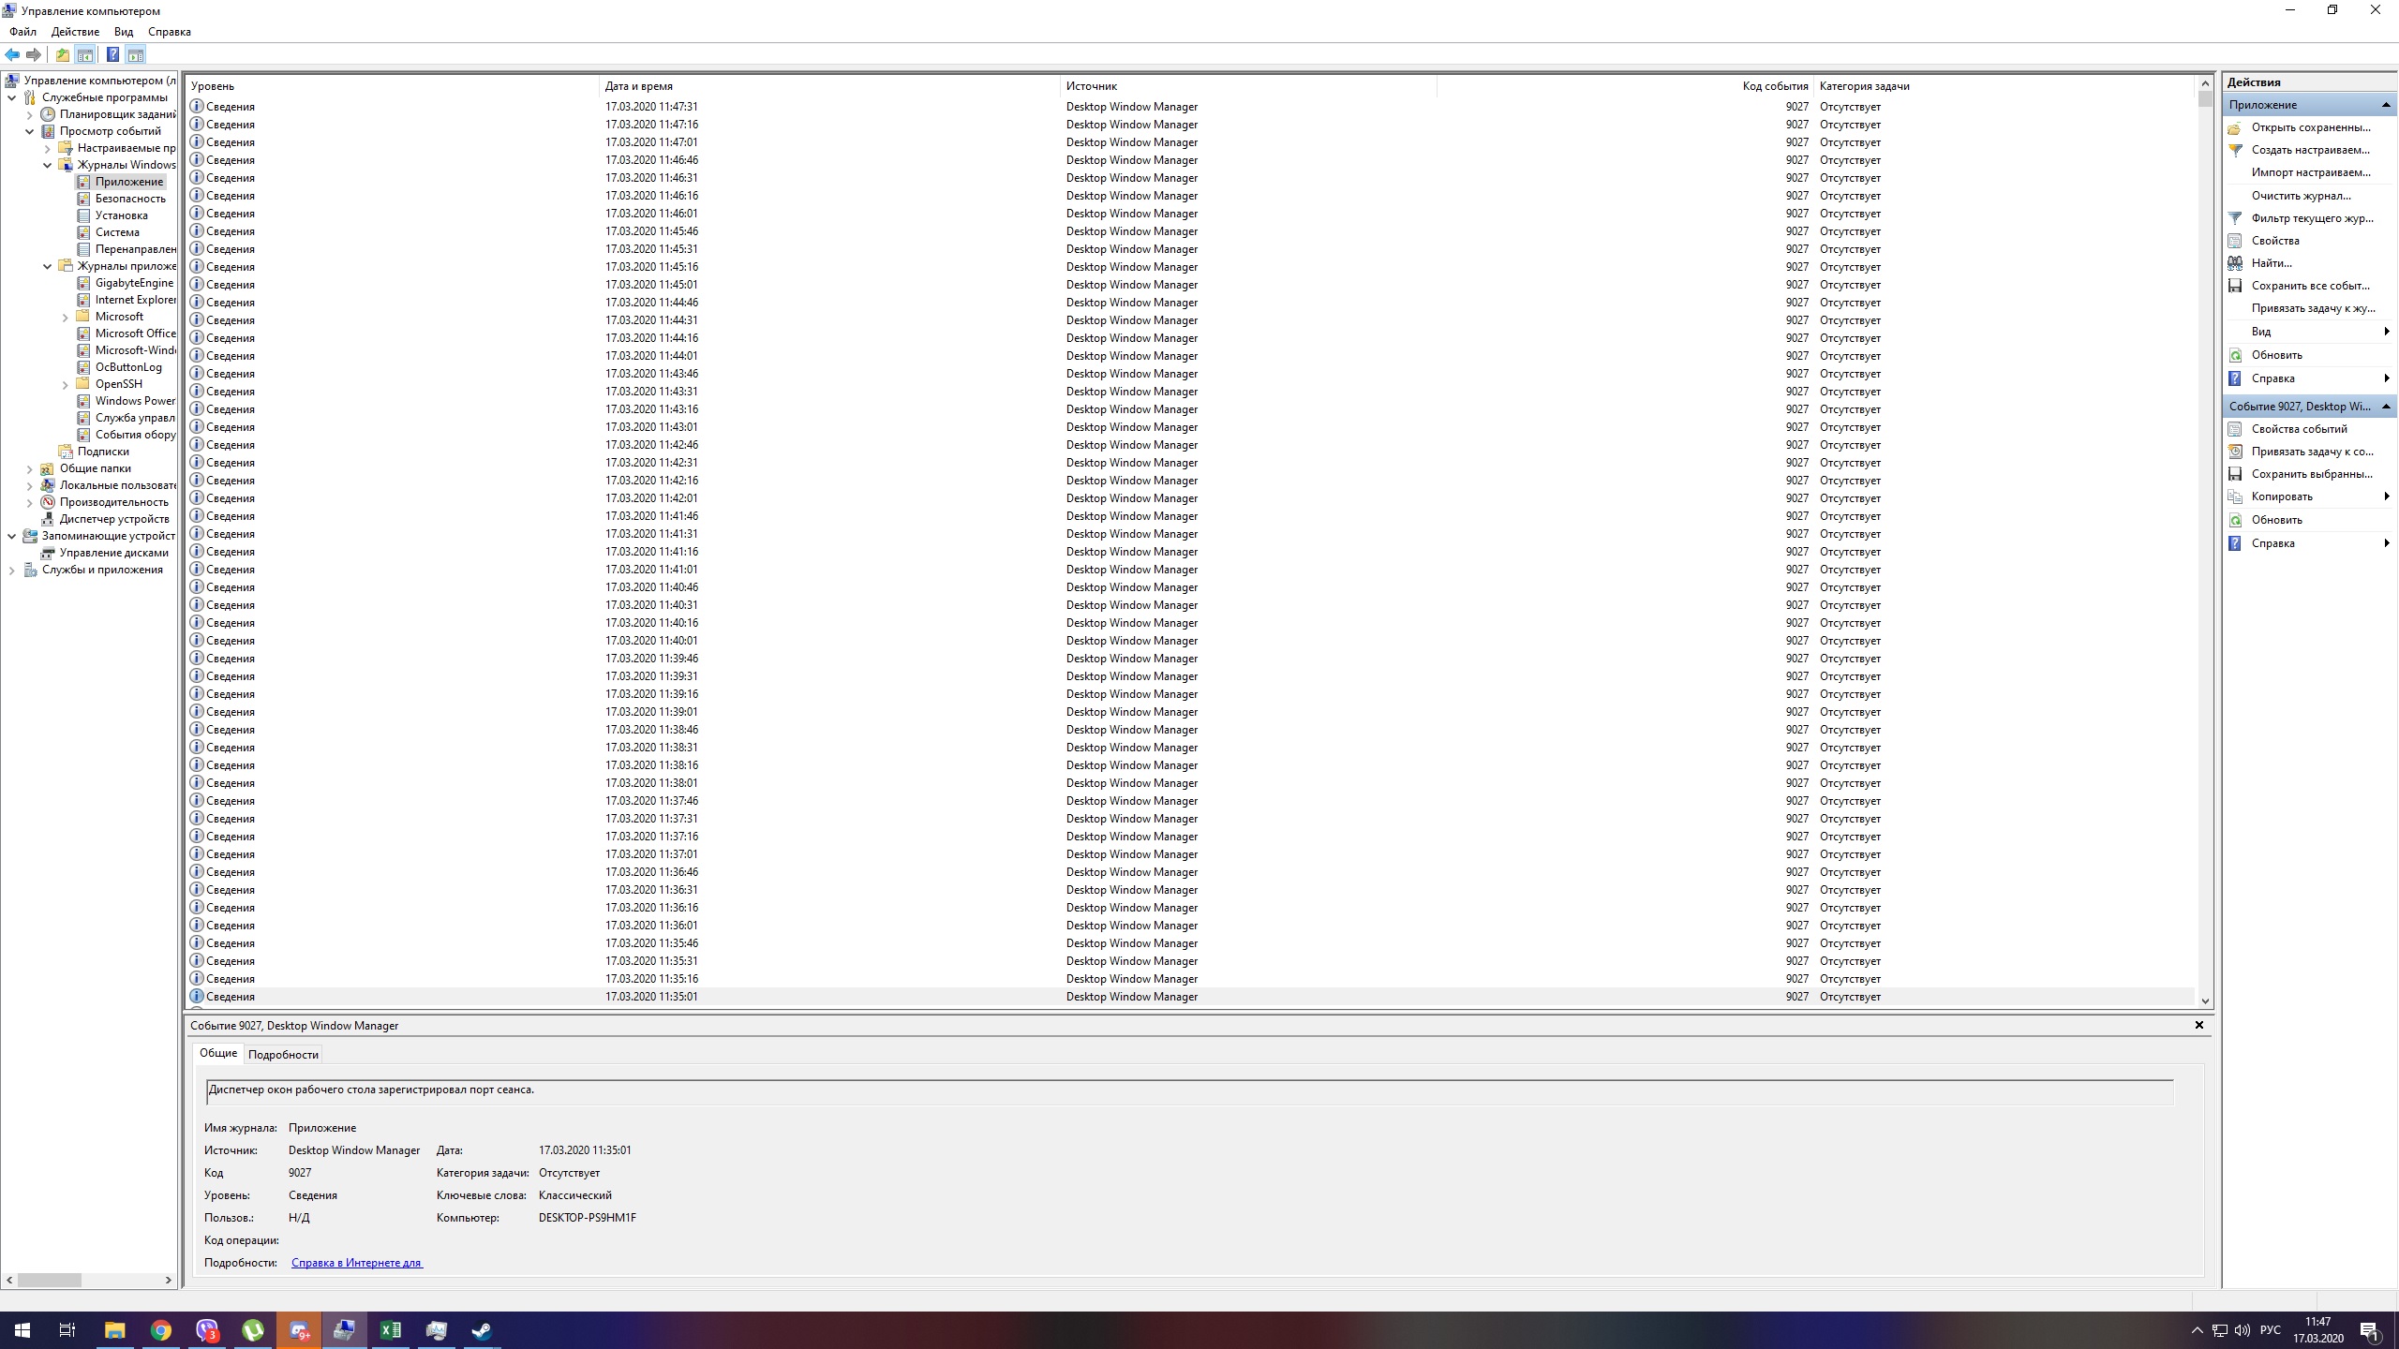Switch to the Подробности tab
This screenshot has width=2399, height=1349.
tap(283, 1054)
